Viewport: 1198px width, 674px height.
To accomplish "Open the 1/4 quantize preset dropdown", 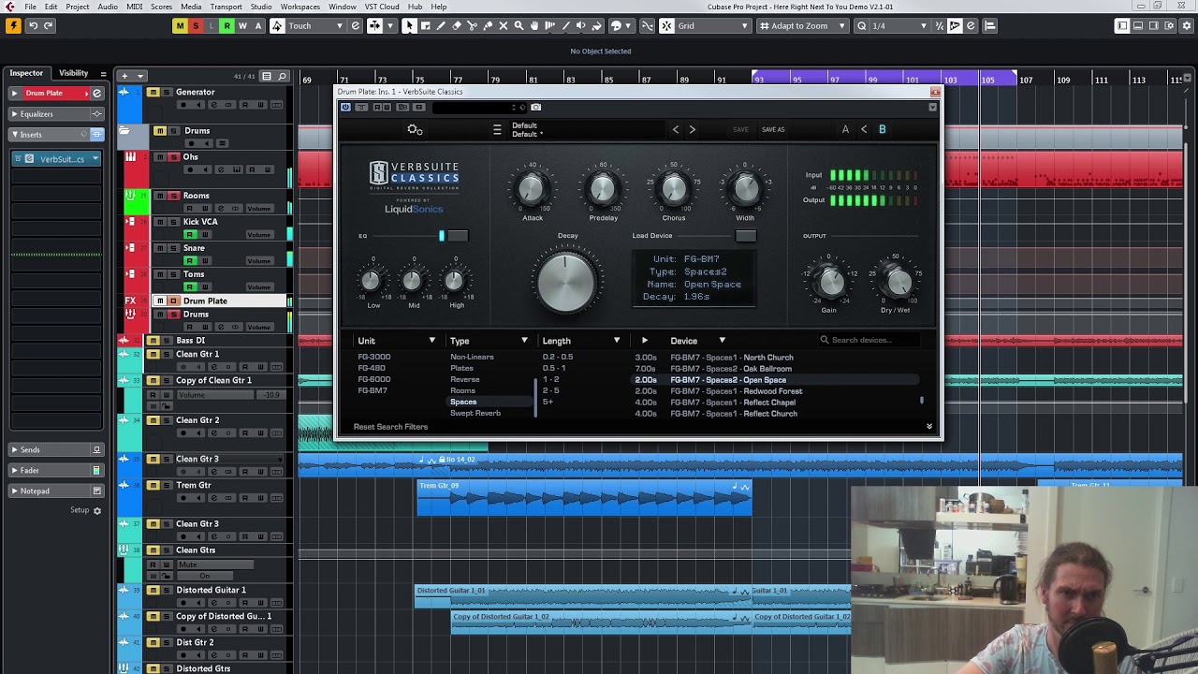I will (x=898, y=26).
